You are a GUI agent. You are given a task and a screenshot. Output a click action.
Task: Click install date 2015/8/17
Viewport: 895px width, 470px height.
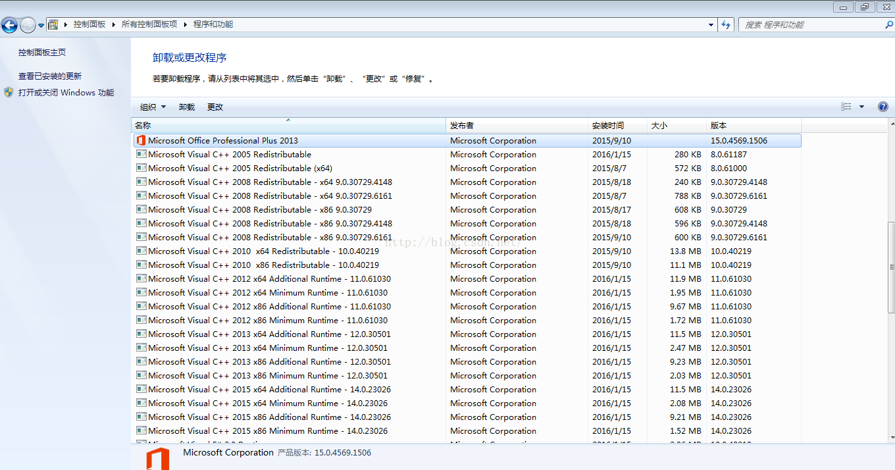(x=611, y=209)
